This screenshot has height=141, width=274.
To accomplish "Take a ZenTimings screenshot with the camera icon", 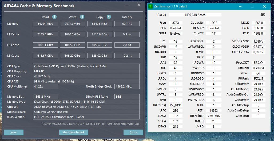I will (263, 15).
